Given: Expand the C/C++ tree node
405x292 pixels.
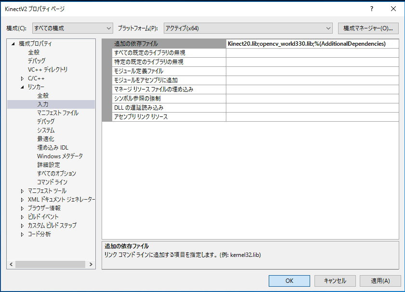Looking at the screenshot, I should pos(22,78).
